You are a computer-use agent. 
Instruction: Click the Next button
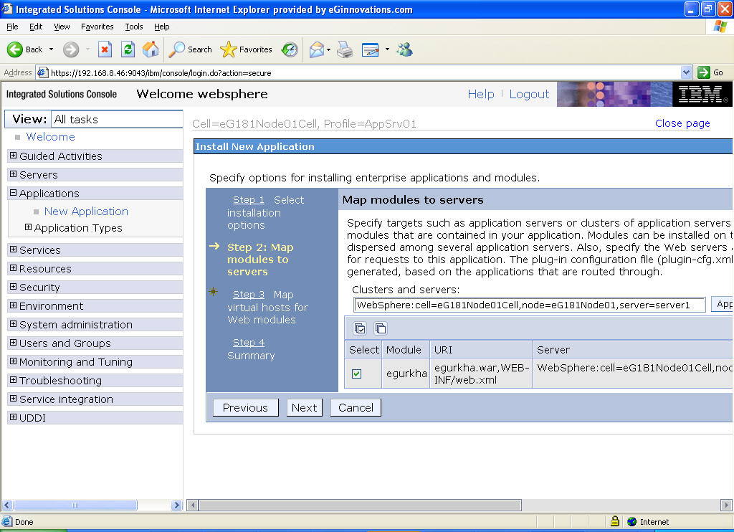[304, 407]
